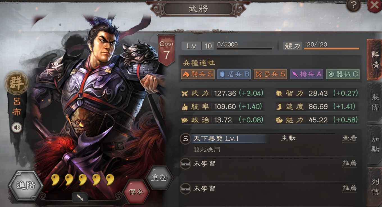Select the 槍兵 A troop aptitude badge

(306, 74)
